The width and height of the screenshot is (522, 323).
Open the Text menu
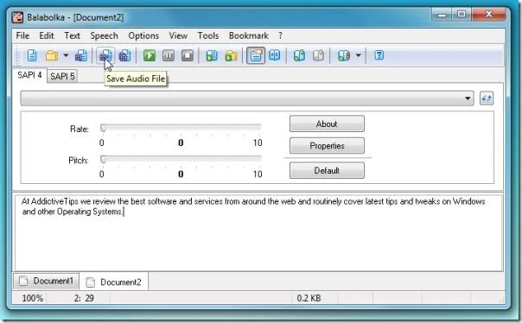(x=73, y=35)
